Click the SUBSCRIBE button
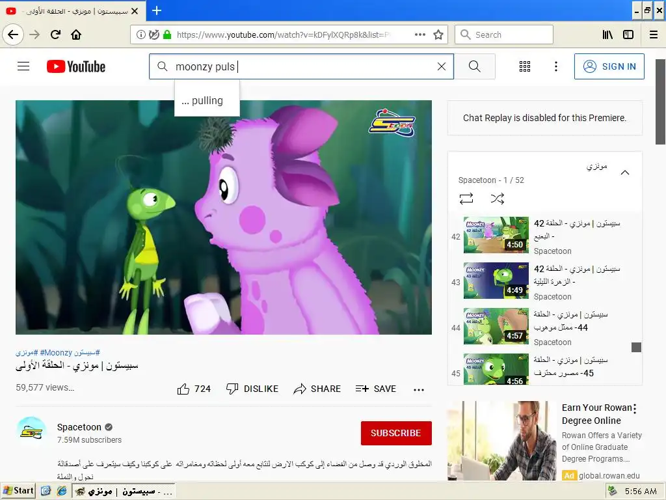This screenshot has width=666, height=500. coord(396,433)
